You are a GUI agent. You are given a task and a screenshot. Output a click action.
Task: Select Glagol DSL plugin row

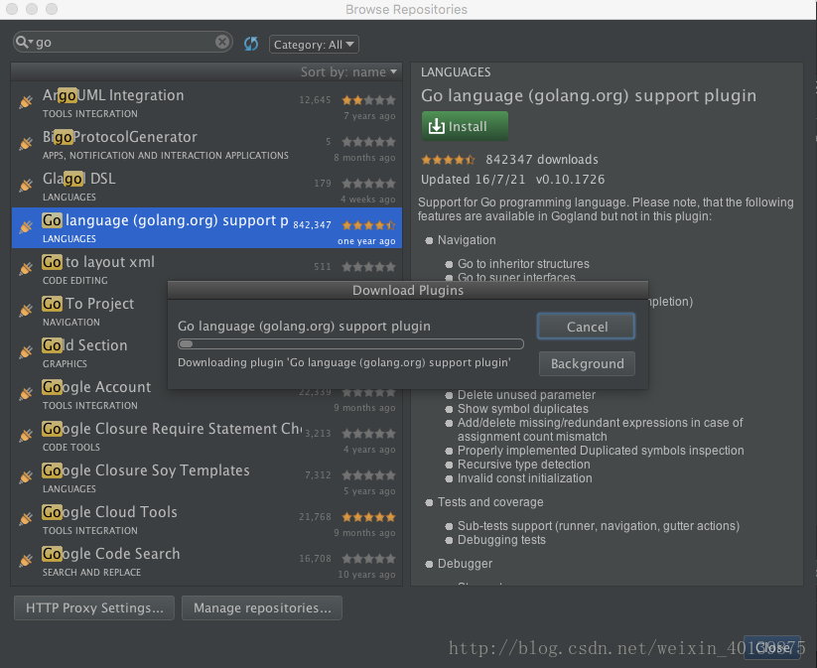tap(206, 186)
